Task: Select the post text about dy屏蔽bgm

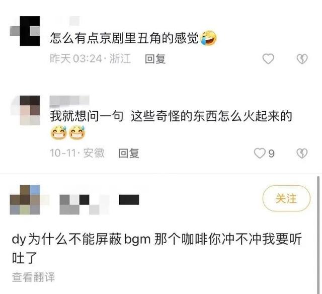Action: tap(156, 248)
